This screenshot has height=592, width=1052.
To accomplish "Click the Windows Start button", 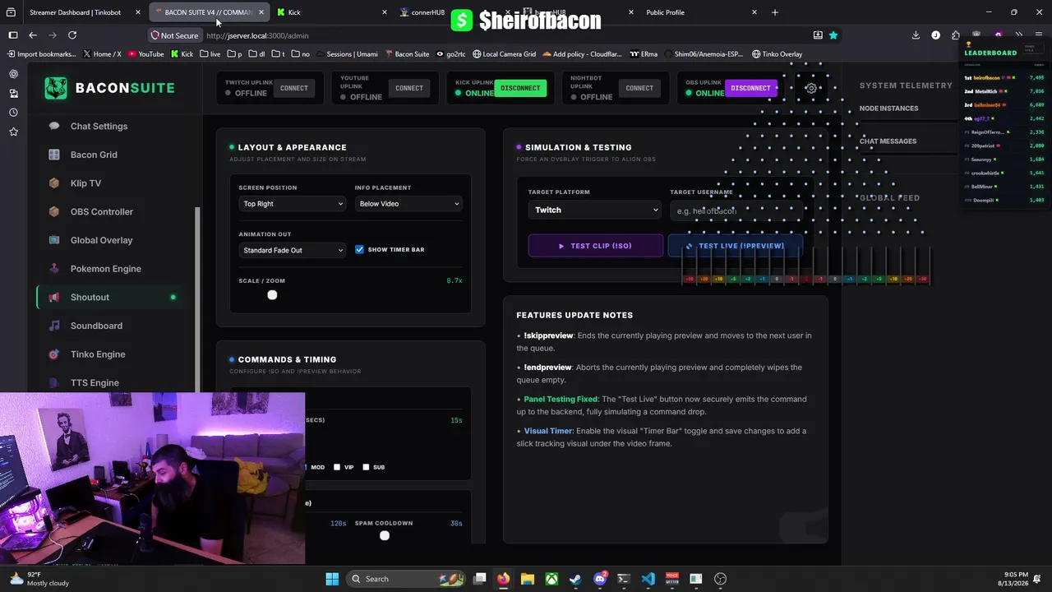I will click(x=332, y=579).
